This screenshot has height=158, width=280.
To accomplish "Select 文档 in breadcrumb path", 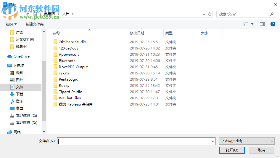I will [66, 14].
